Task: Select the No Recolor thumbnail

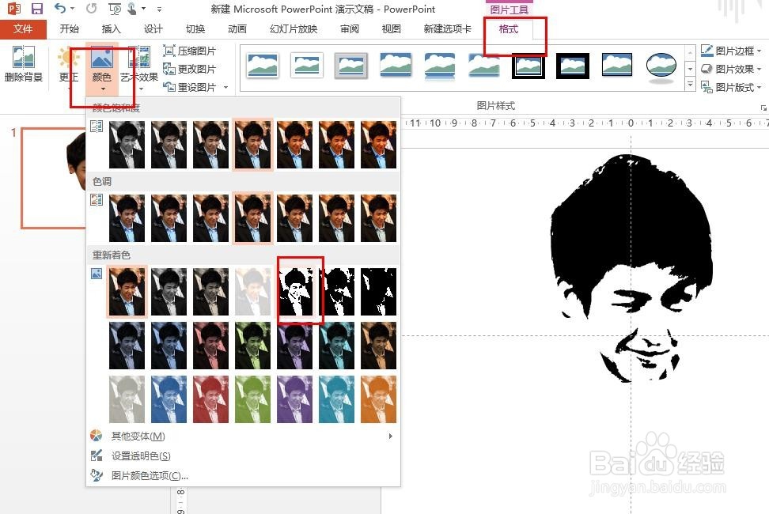Action: 127,292
